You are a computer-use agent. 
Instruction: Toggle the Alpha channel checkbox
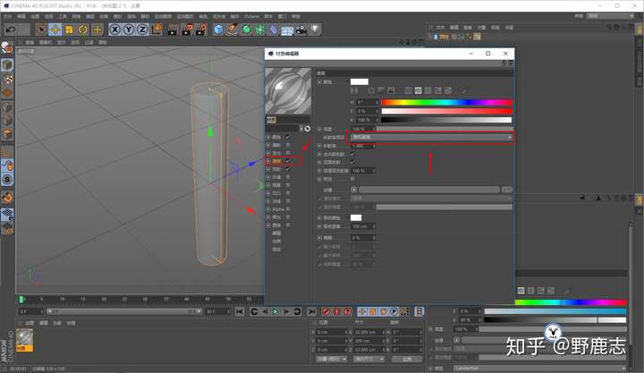288,209
